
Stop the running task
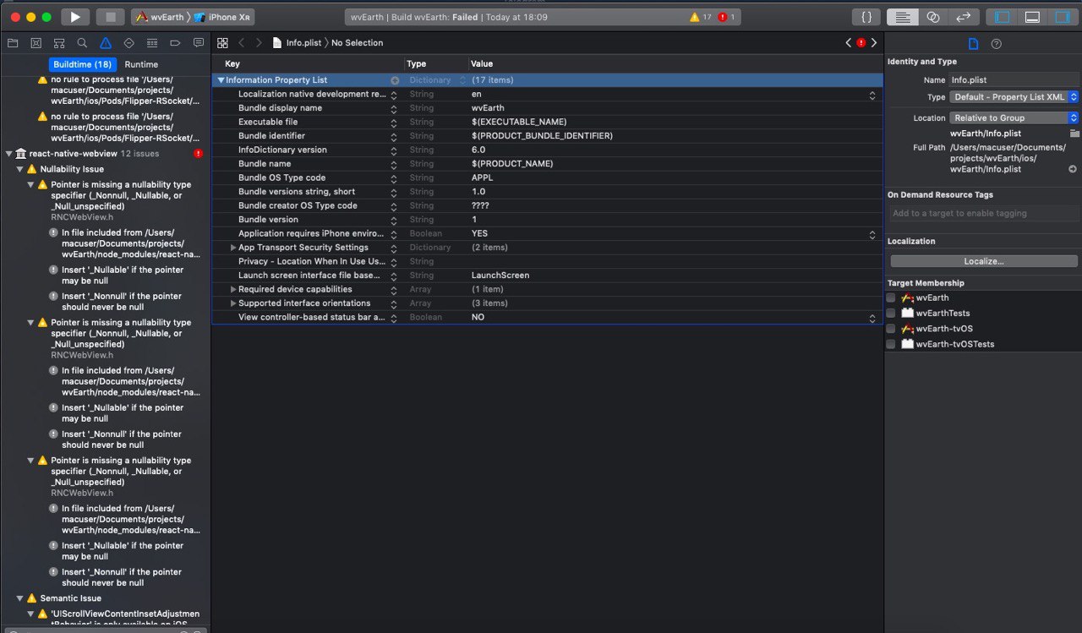point(111,17)
